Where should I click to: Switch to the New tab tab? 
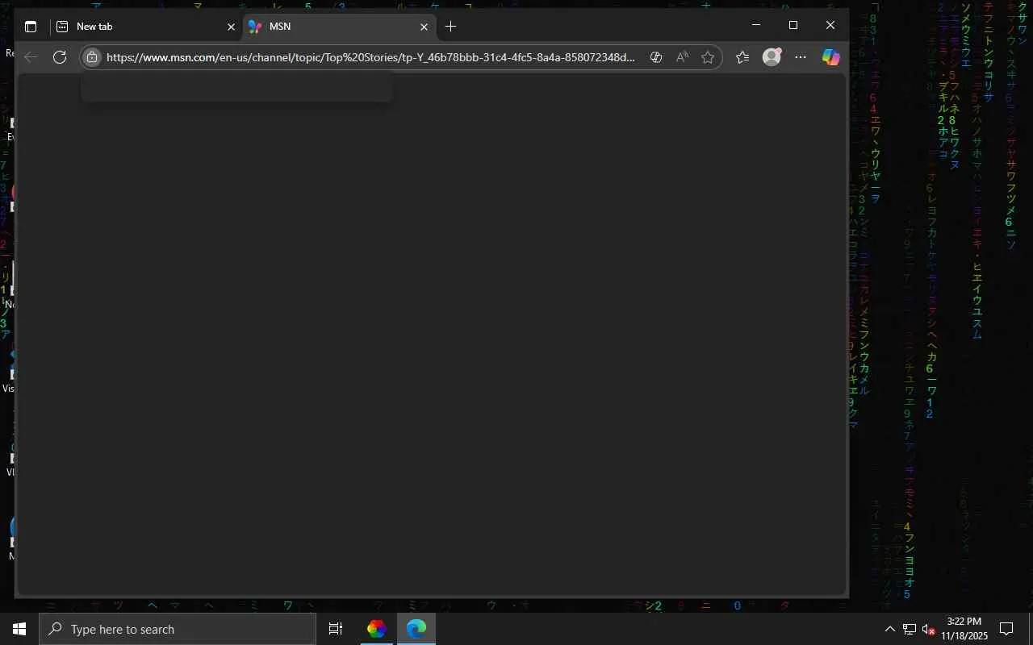coord(146,27)
